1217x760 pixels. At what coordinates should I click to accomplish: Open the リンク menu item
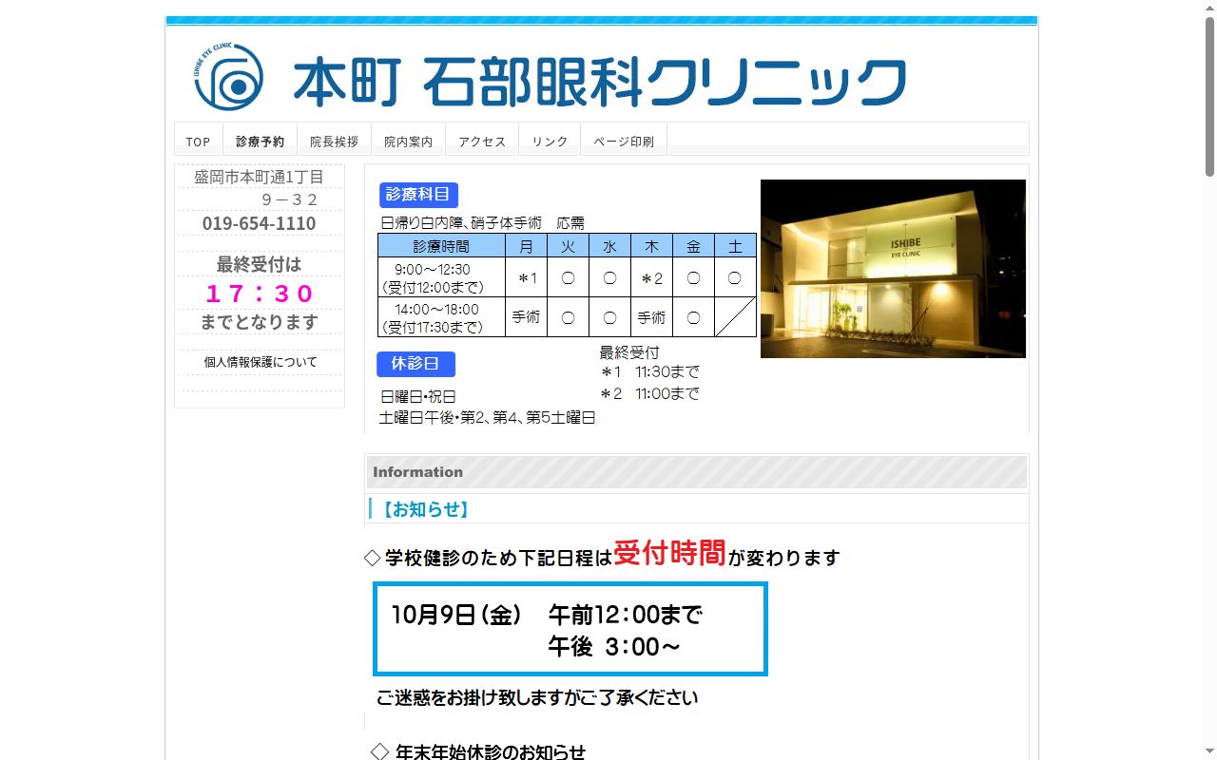(550, 141)
